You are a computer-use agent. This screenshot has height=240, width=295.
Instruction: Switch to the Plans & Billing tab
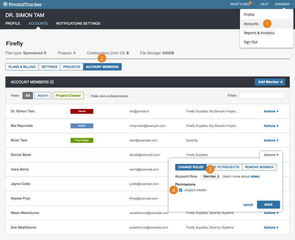tap(22, 67)
